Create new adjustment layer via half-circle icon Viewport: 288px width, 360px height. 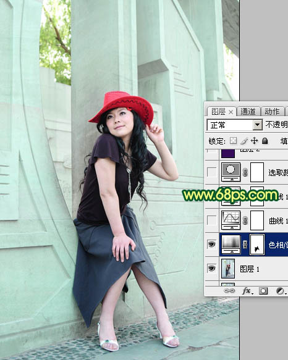(280, 291)
